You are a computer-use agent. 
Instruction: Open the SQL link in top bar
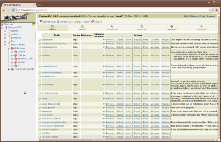point(186,16)
